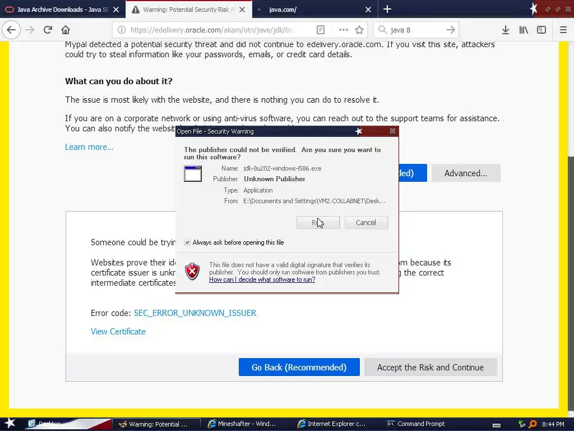Viewport: 574px width, 431px height.
Task: Toggle reader view icon in address bar
Action: [320, 30]
